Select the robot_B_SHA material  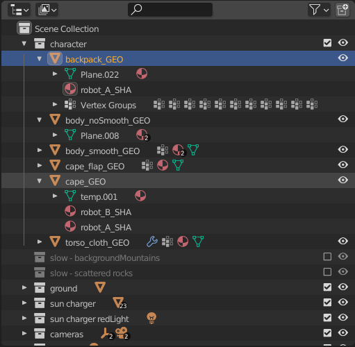pyautogui.click(x=106, y=212)
